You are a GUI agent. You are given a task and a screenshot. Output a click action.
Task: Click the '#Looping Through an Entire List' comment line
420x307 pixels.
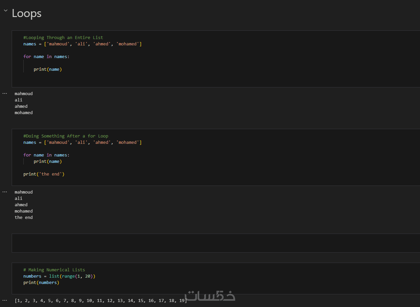point(63,38)
